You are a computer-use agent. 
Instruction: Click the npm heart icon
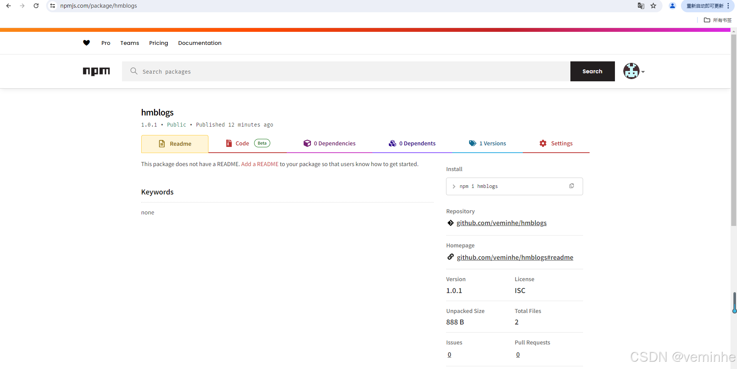pyautogui.click(x=86, y=43)
